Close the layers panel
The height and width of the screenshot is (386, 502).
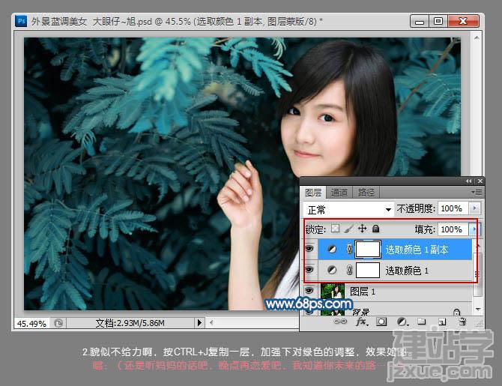pos(480,181)
